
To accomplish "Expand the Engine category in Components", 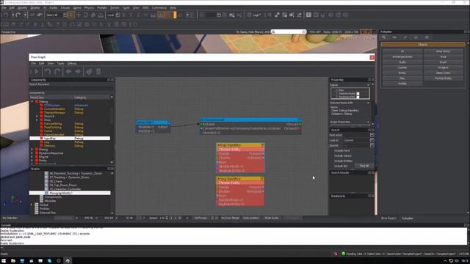I will (x=32, y=156).
